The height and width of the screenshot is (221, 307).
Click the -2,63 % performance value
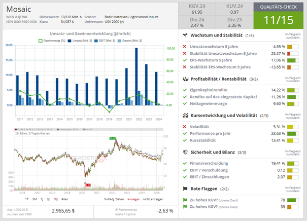[165, 211]
